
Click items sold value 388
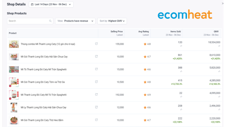click(x=180, y=68)
